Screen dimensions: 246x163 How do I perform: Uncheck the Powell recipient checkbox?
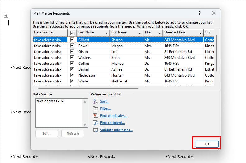tap(72, 46)
